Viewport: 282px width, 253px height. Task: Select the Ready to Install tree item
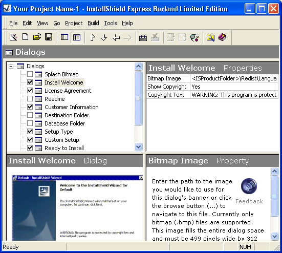(64, 148)
